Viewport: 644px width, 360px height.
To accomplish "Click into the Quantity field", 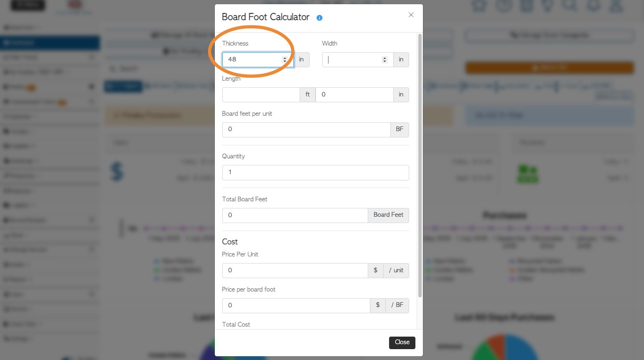I will 315,172.
